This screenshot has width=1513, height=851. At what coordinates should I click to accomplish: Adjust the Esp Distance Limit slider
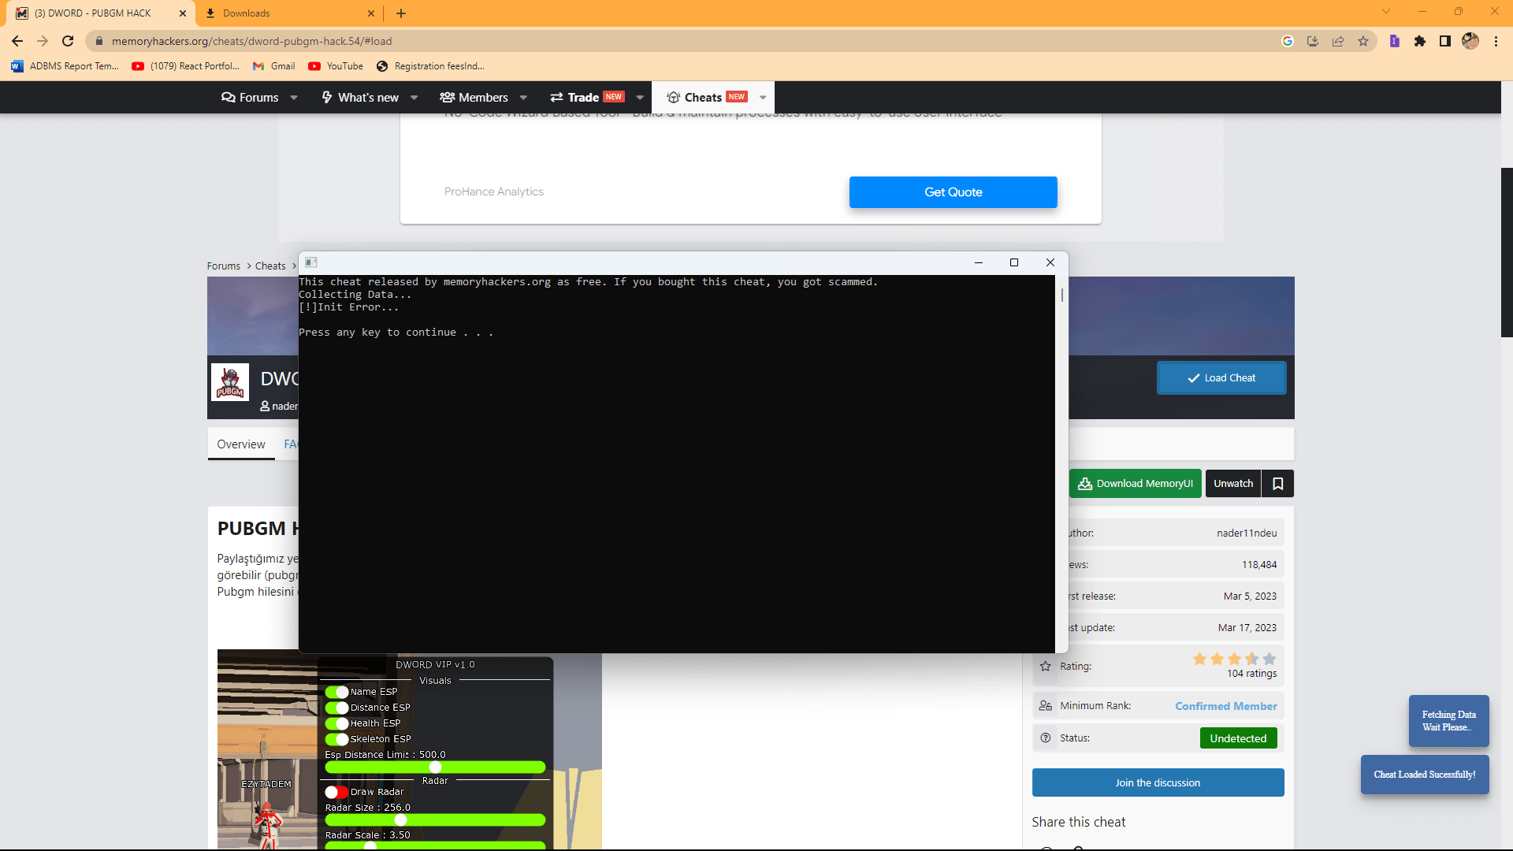[435, 767]
